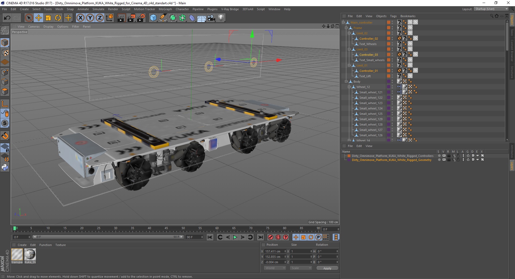Select Polygons mode in left toolbar

pyautogui.click(x=5, y=92)
